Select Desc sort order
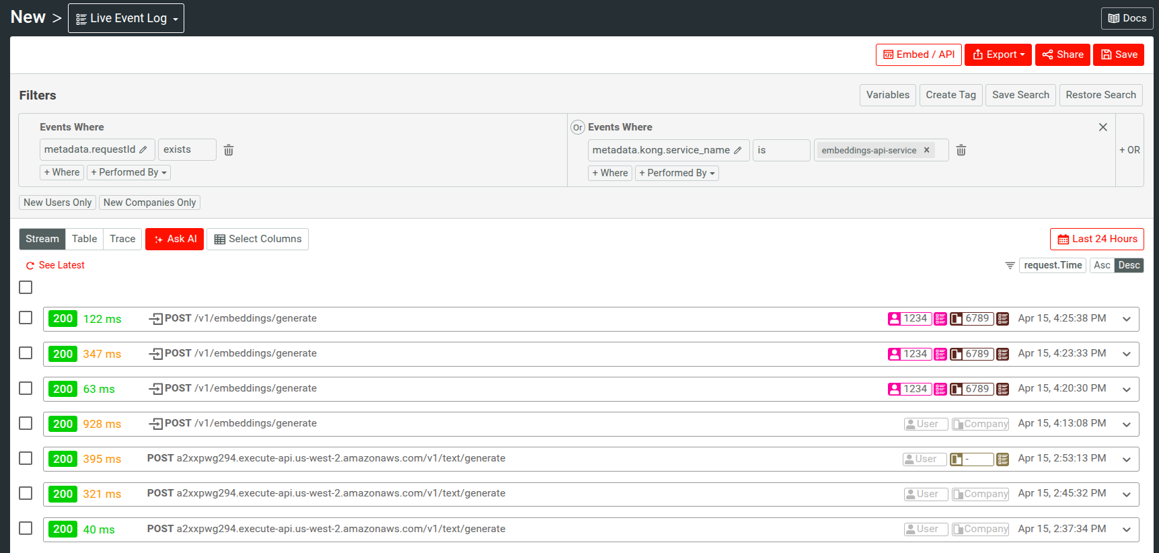The image size is (1159, 553). tap(1129, 266)
